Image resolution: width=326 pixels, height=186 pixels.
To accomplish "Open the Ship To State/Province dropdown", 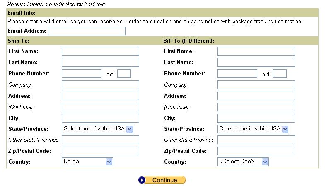I will coord(97,129).
